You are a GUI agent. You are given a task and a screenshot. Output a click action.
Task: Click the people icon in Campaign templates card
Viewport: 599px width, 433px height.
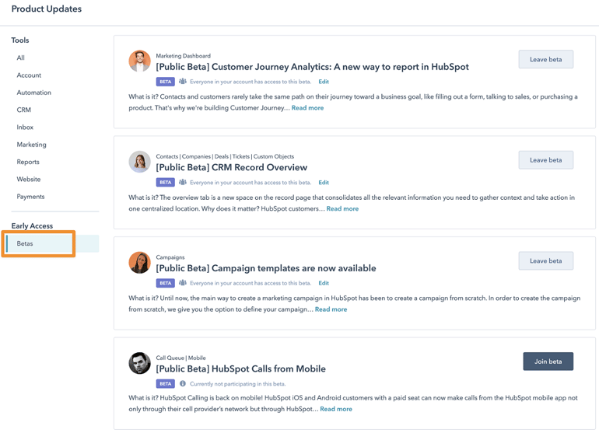tap(183, 283)
